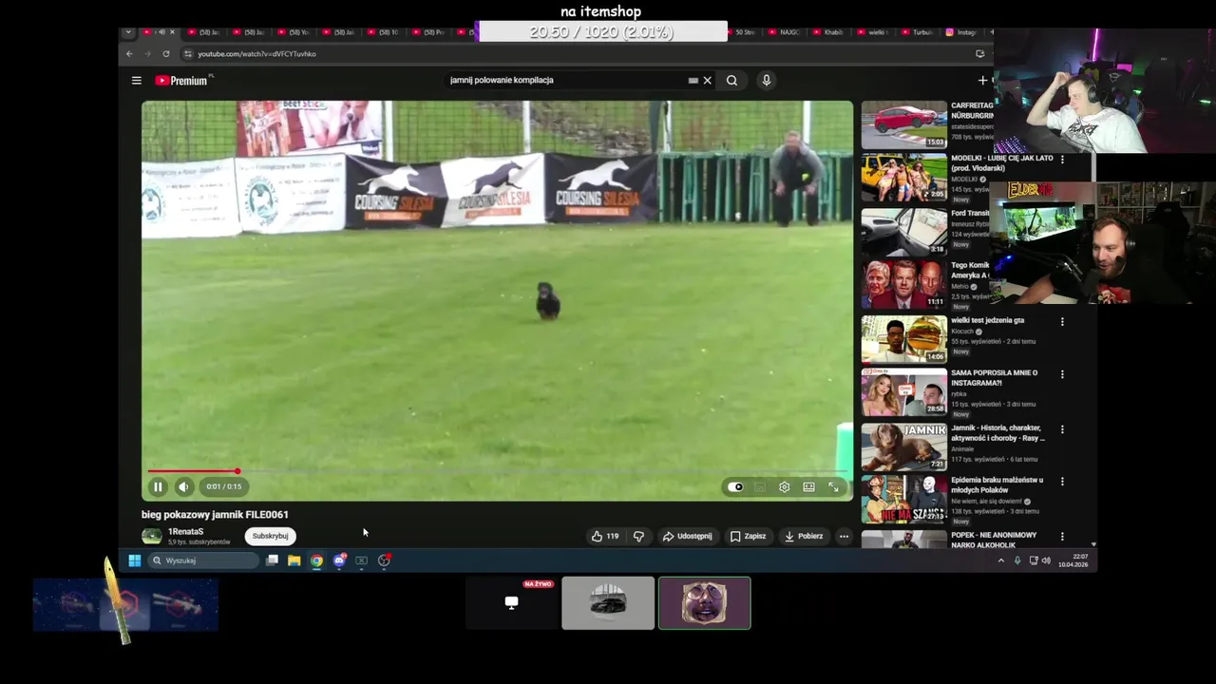Go back with the browser back arrow
Viewport: 1216px width, 684px height.
[x=130, y=54]
